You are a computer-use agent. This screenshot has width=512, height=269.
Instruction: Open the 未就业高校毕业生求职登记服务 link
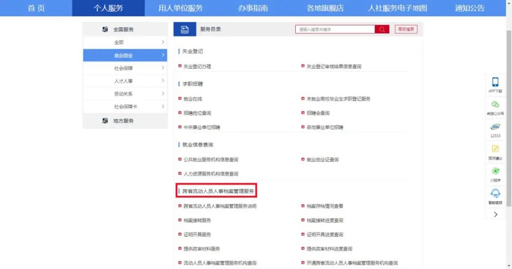coord(338,99)
